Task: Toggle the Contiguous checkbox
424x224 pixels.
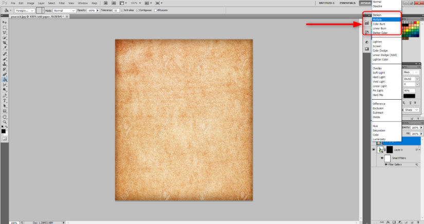Action: tap(137, 10)
